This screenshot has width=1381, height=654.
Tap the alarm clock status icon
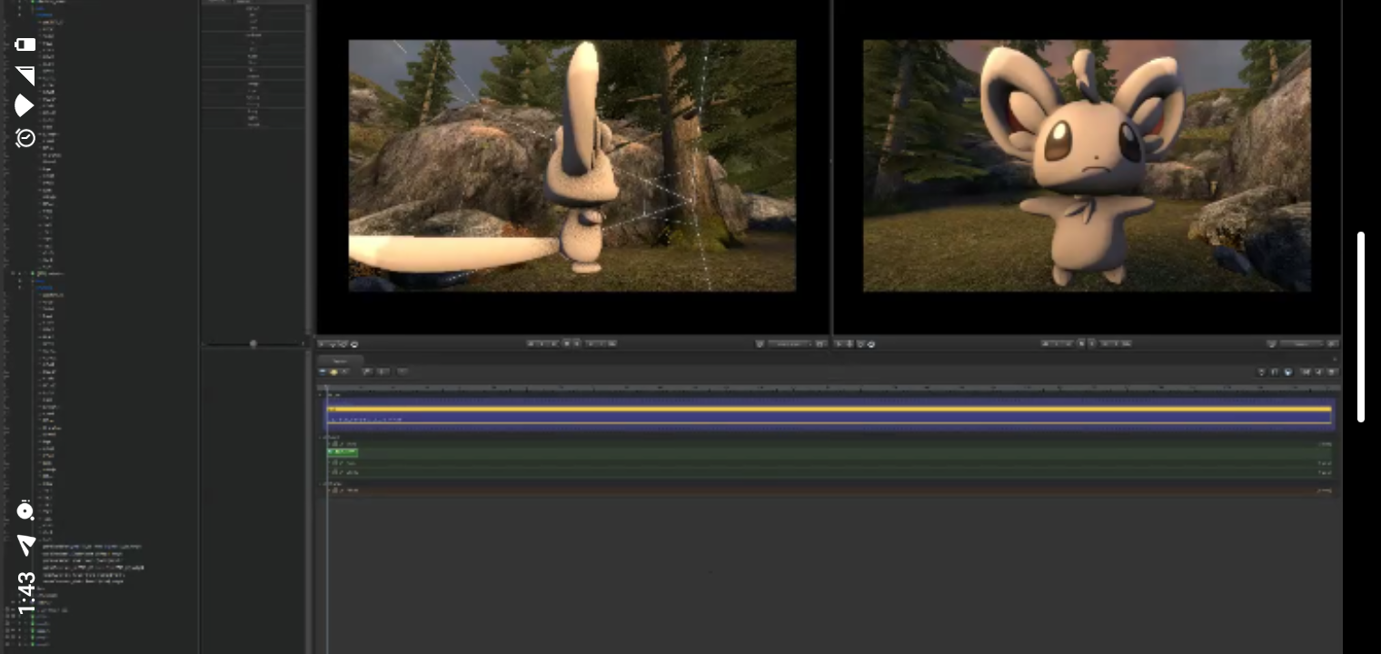(x=25, y=138)
